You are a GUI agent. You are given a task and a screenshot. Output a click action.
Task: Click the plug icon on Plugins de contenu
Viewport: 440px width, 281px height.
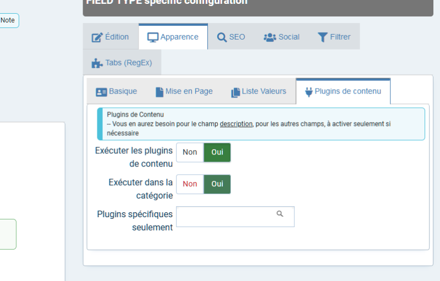point(309,92)
